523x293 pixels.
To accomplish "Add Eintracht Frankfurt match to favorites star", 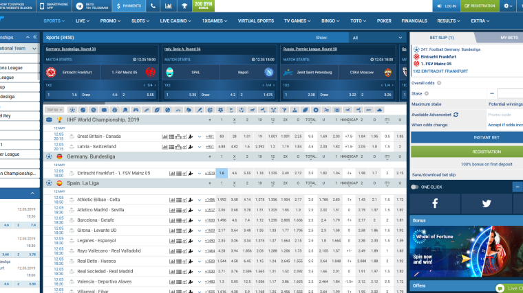I will pyautogui.click(x=72, y=174).
